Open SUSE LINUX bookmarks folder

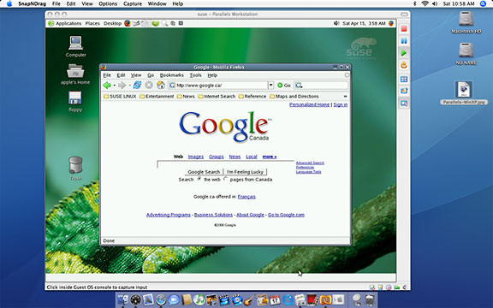point(120,96)
